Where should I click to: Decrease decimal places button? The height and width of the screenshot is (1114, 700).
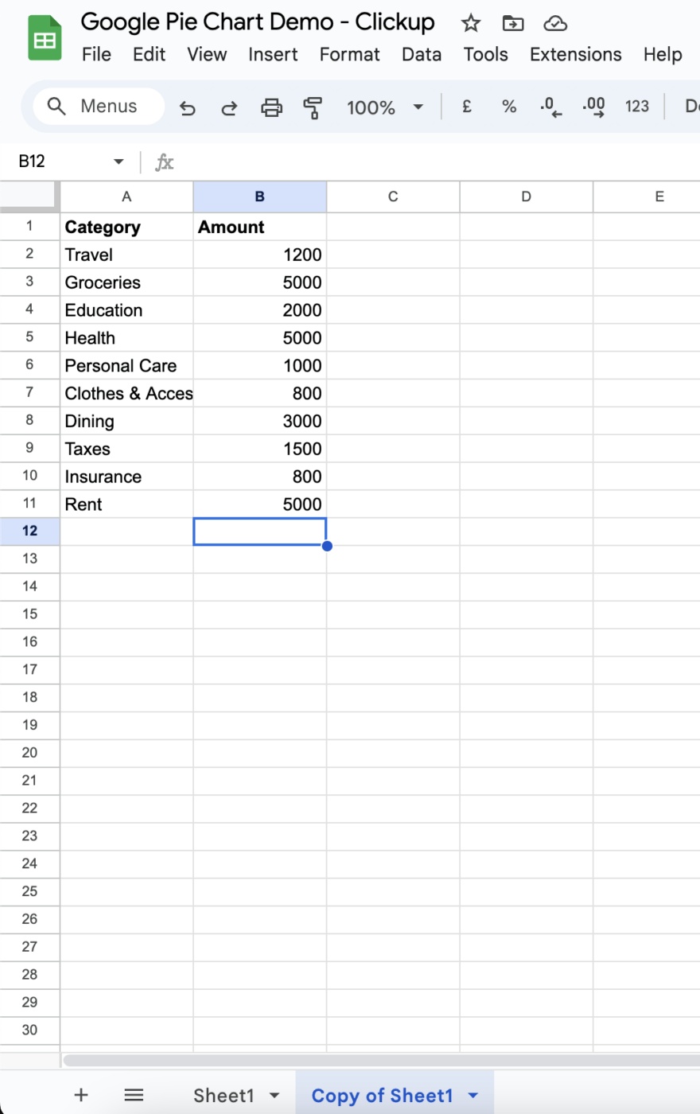(x=550, y=107)
